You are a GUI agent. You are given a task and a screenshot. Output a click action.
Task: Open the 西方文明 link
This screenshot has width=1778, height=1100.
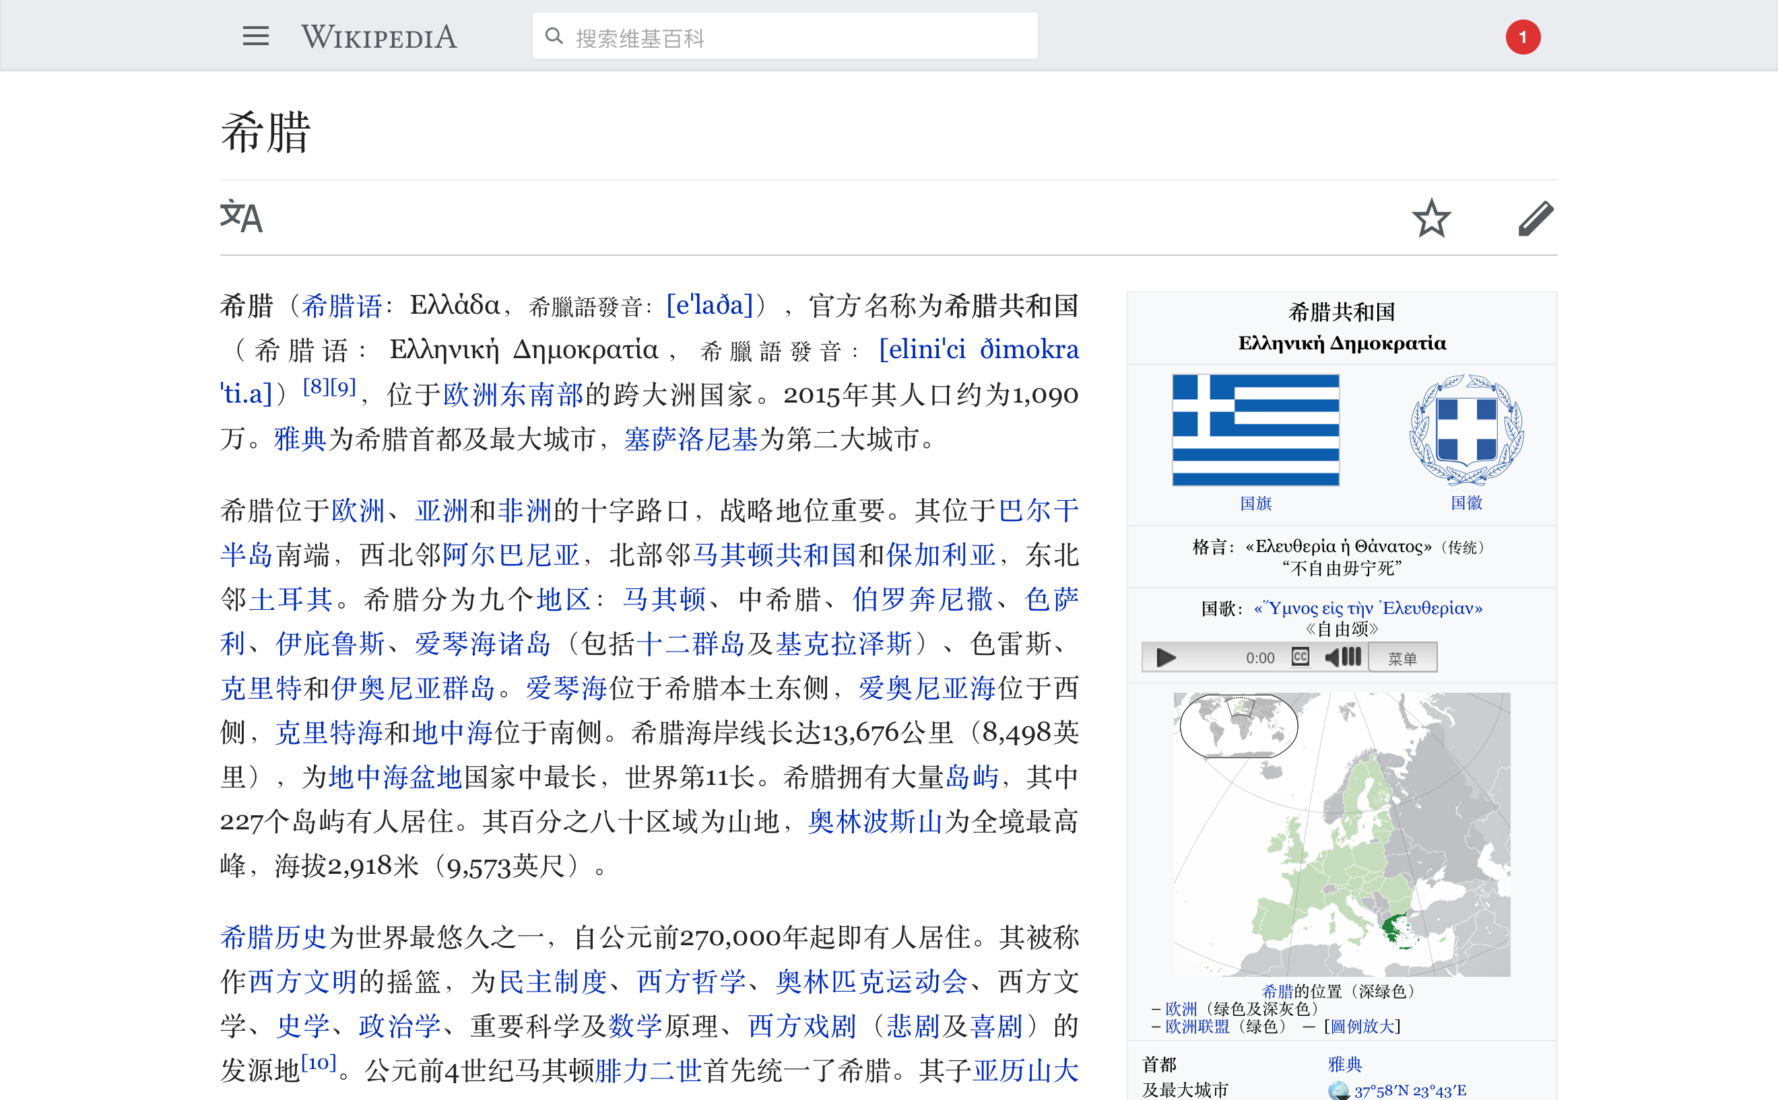pos(302,982)
